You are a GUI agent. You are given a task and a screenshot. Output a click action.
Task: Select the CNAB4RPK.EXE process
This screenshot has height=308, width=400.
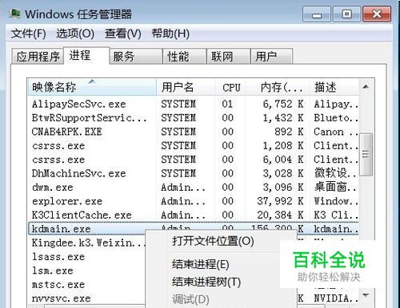[194, 132]
